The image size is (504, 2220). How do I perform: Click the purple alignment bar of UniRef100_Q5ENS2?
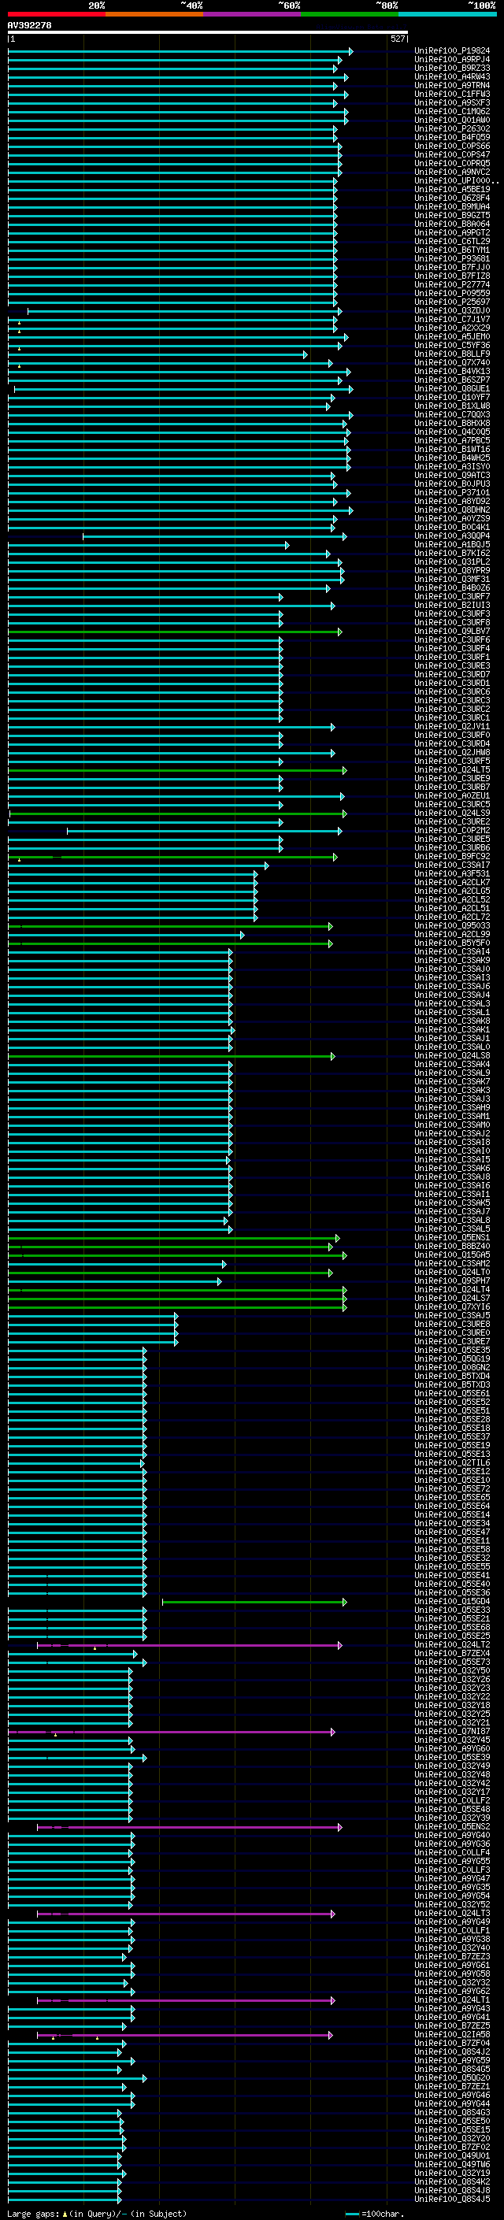pos(190,1826)
